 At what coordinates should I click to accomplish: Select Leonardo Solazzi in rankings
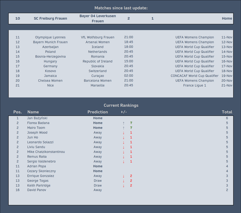tap(40, 142)
